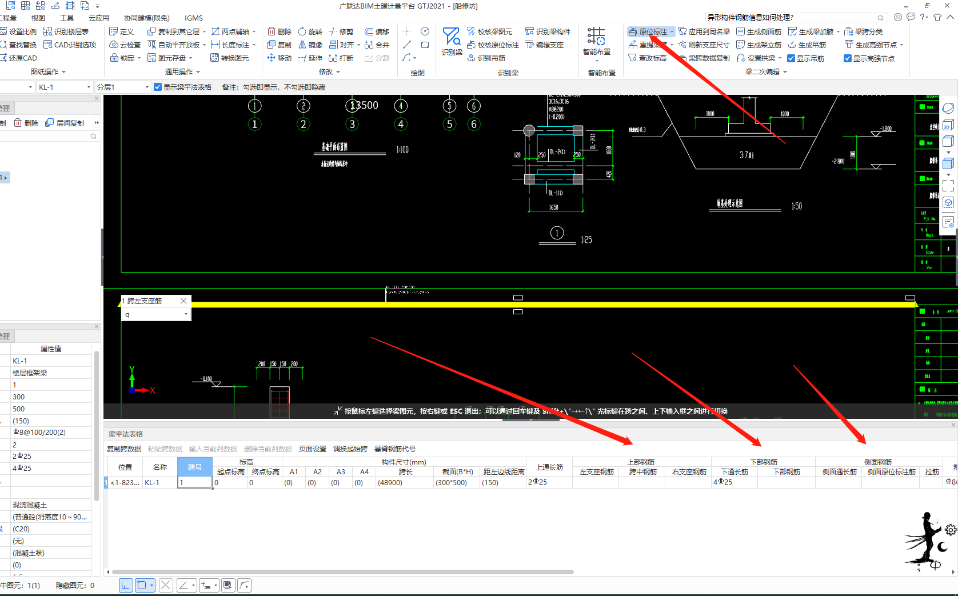Screen dimensions: 958x596
Task: Click the 识别梁 (identify beam) icon
Action: coord(452,41)
